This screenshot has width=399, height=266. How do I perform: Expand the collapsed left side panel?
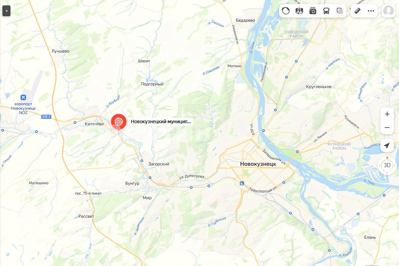tap(6, 11)
